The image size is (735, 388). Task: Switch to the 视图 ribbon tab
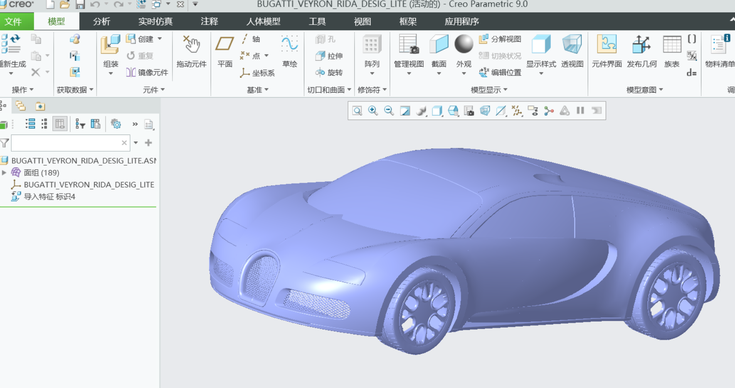point(363,21)
